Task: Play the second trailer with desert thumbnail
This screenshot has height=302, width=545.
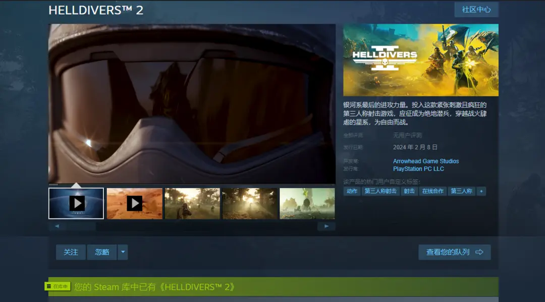Action: (135, 203)
